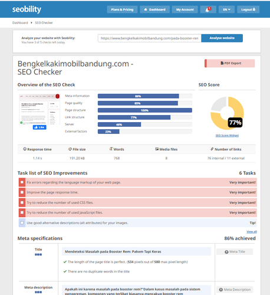The height and width of the screenshot is (295, 270).
Task: Open the Meta Description help button
Action: (235, 290)
